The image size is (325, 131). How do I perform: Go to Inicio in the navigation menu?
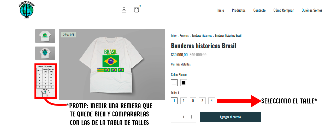point(220,10)
